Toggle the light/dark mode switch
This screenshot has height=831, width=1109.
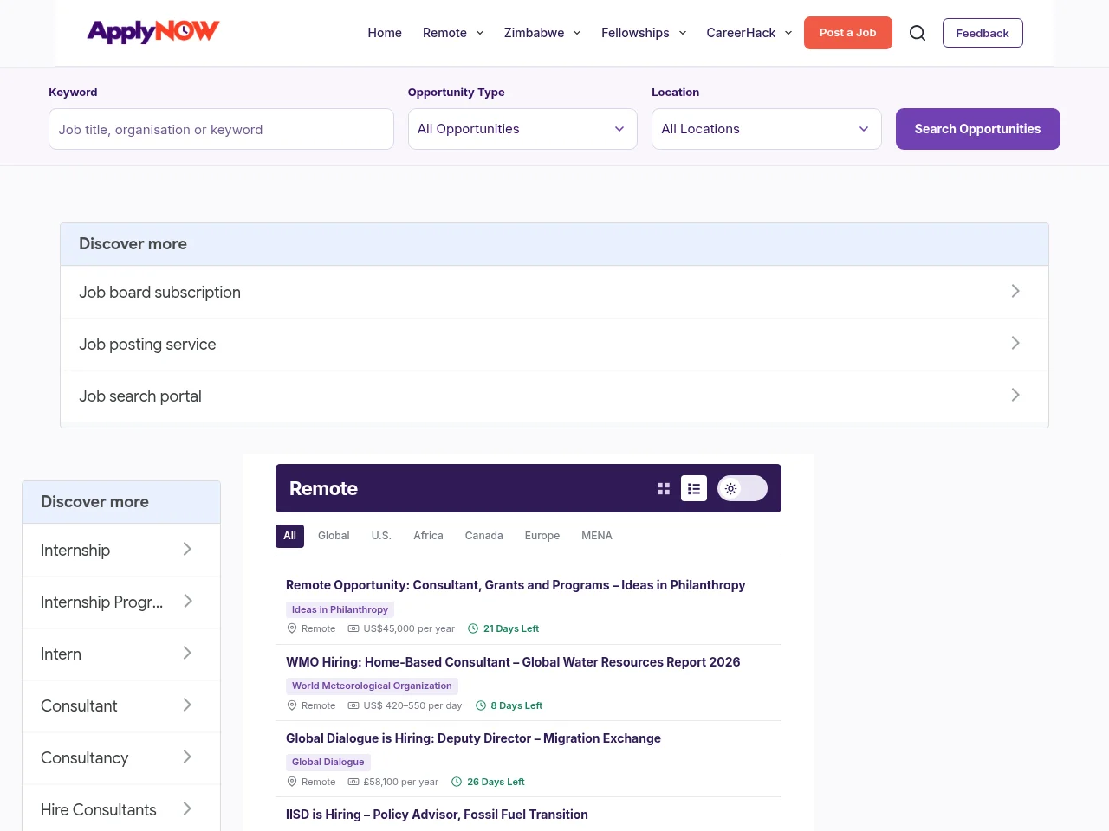743,488
